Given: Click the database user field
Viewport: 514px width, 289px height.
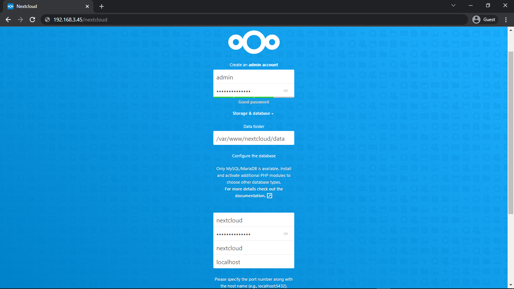Looking at the screenshot, I should tap(254, 220).
